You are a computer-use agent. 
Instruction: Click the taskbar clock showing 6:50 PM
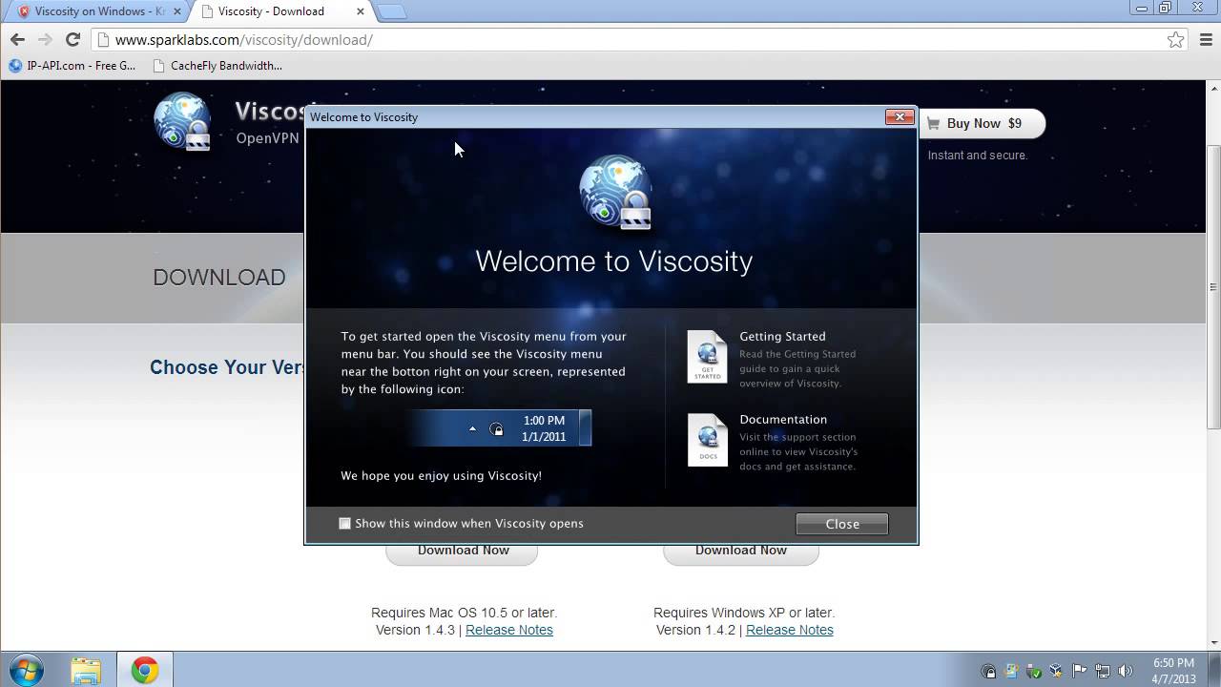tap(1173, 671)
